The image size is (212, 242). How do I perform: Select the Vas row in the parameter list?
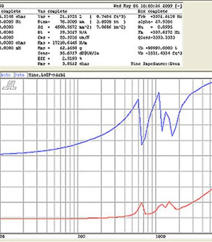point(82,17)
